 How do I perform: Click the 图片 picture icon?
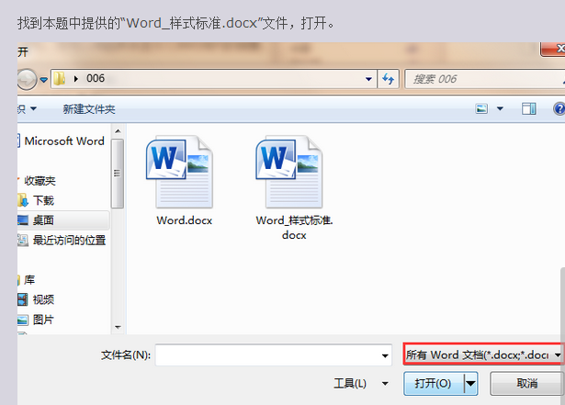23,320
